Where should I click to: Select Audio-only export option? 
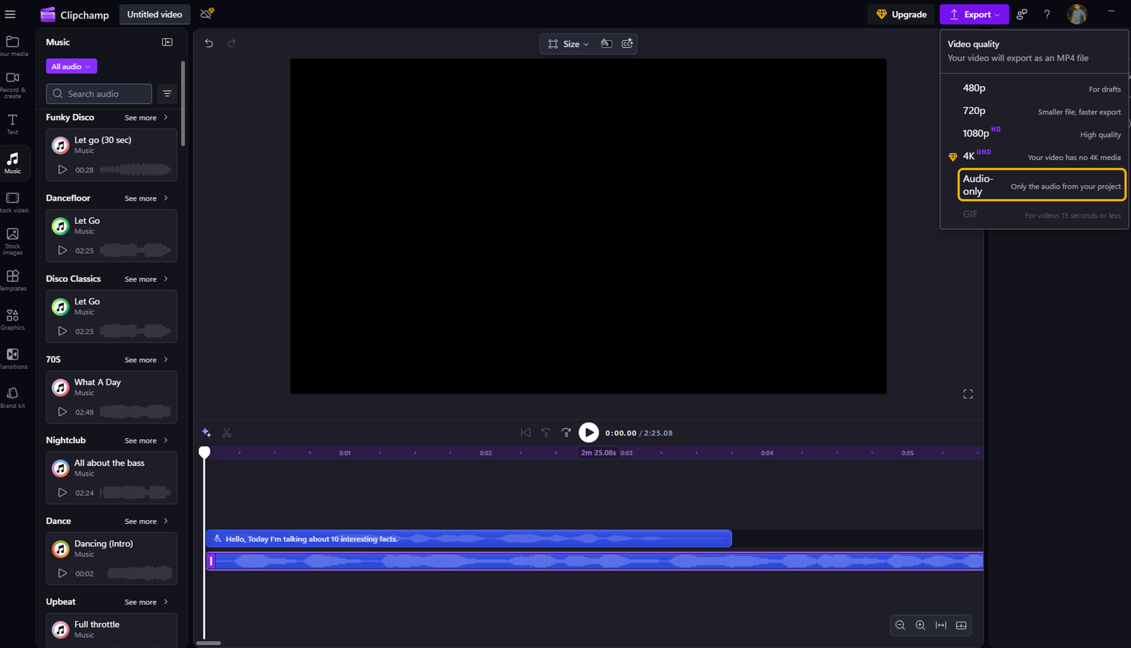pyautogui.click(x=1041, y=185)
